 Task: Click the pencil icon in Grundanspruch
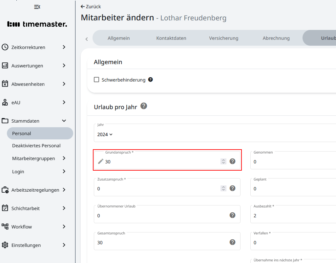pos(101,161)
